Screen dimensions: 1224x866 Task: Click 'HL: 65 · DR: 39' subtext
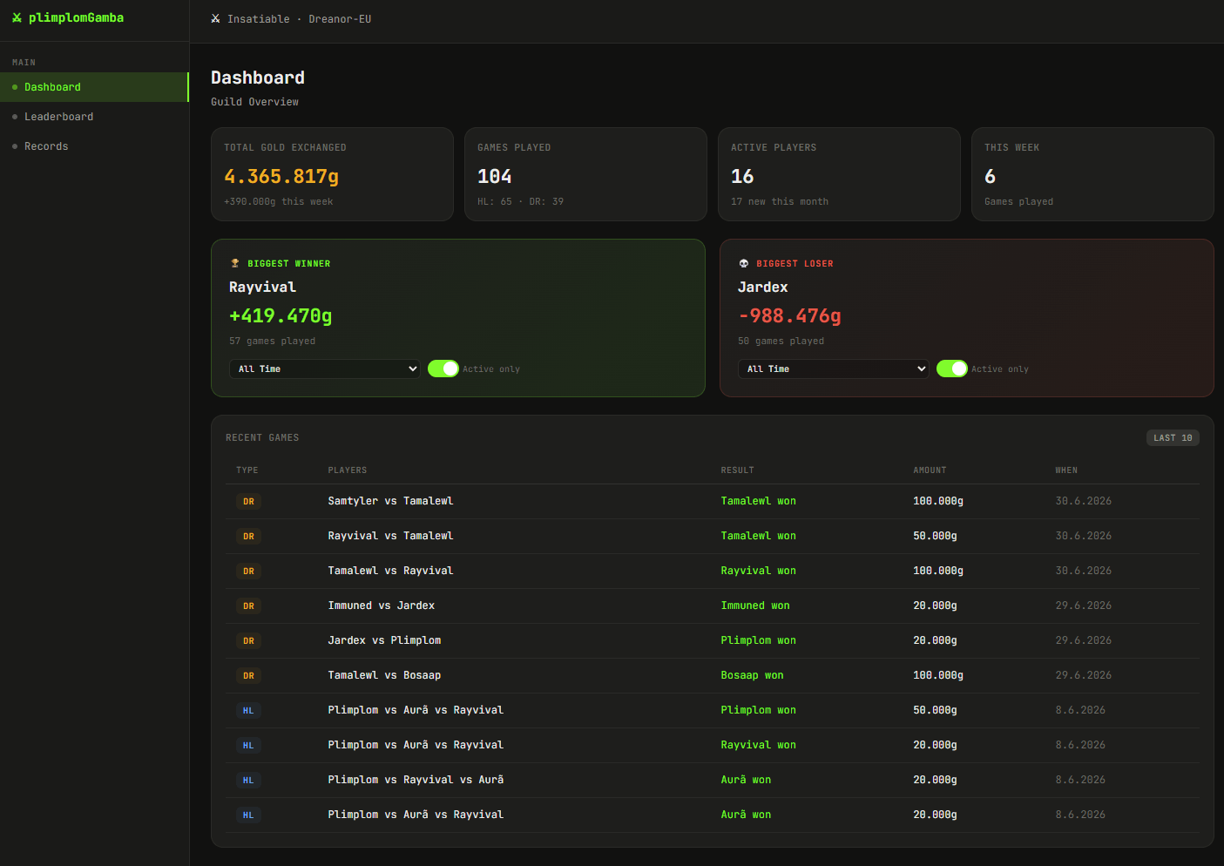point(520,201)
